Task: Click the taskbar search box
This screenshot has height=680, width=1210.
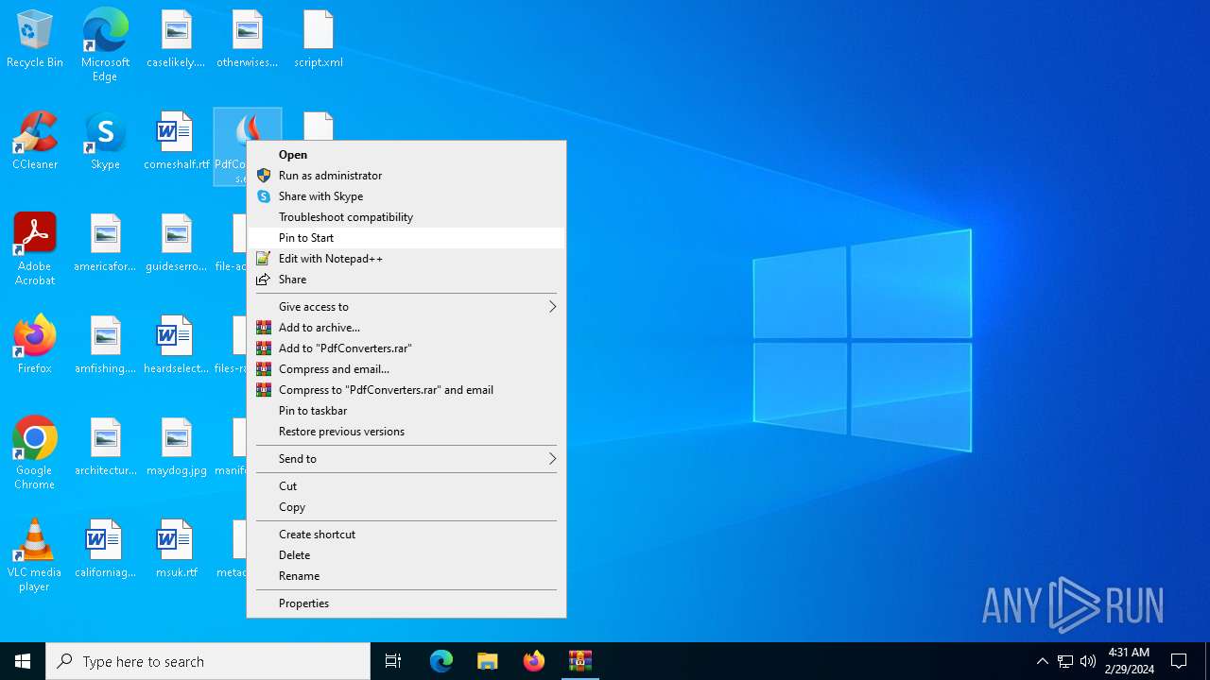Action: coord(208,661)
